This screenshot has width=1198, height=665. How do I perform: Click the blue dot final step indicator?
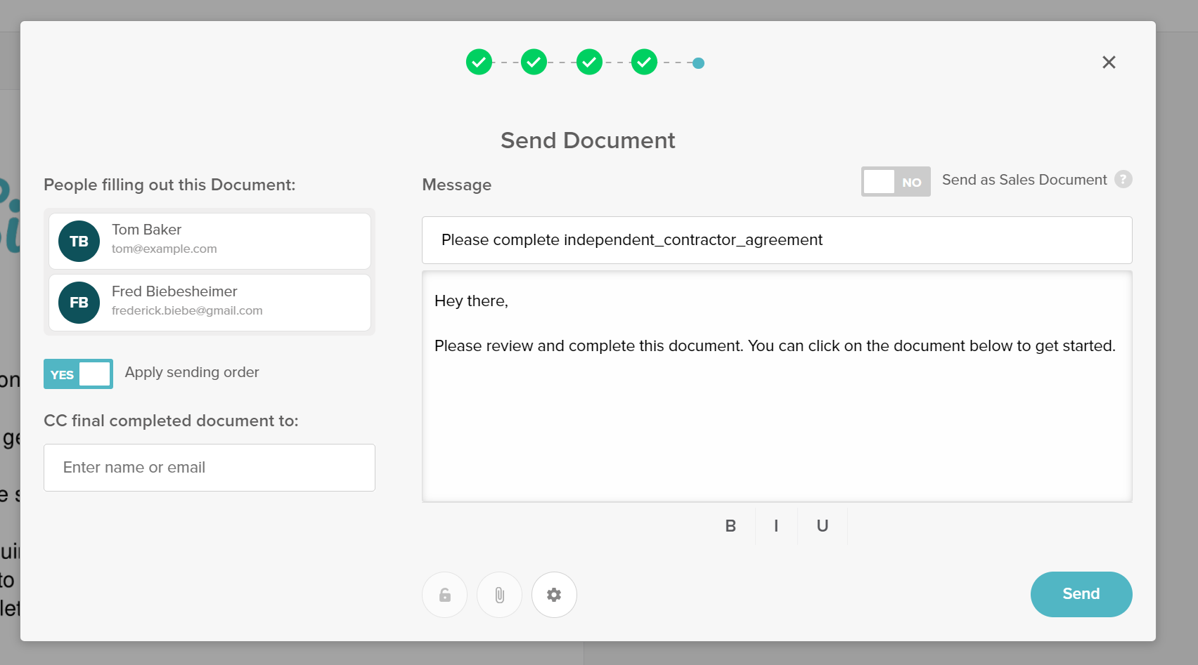[x=698, y=62]
